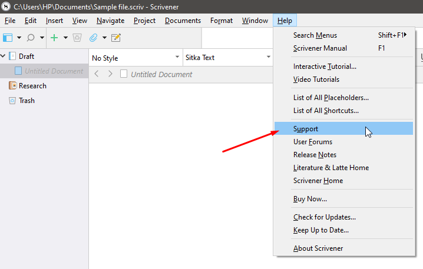Open the Sitka Text font dropdown
Viewport: 423px width, 269px height.
(x=228, y=58)
